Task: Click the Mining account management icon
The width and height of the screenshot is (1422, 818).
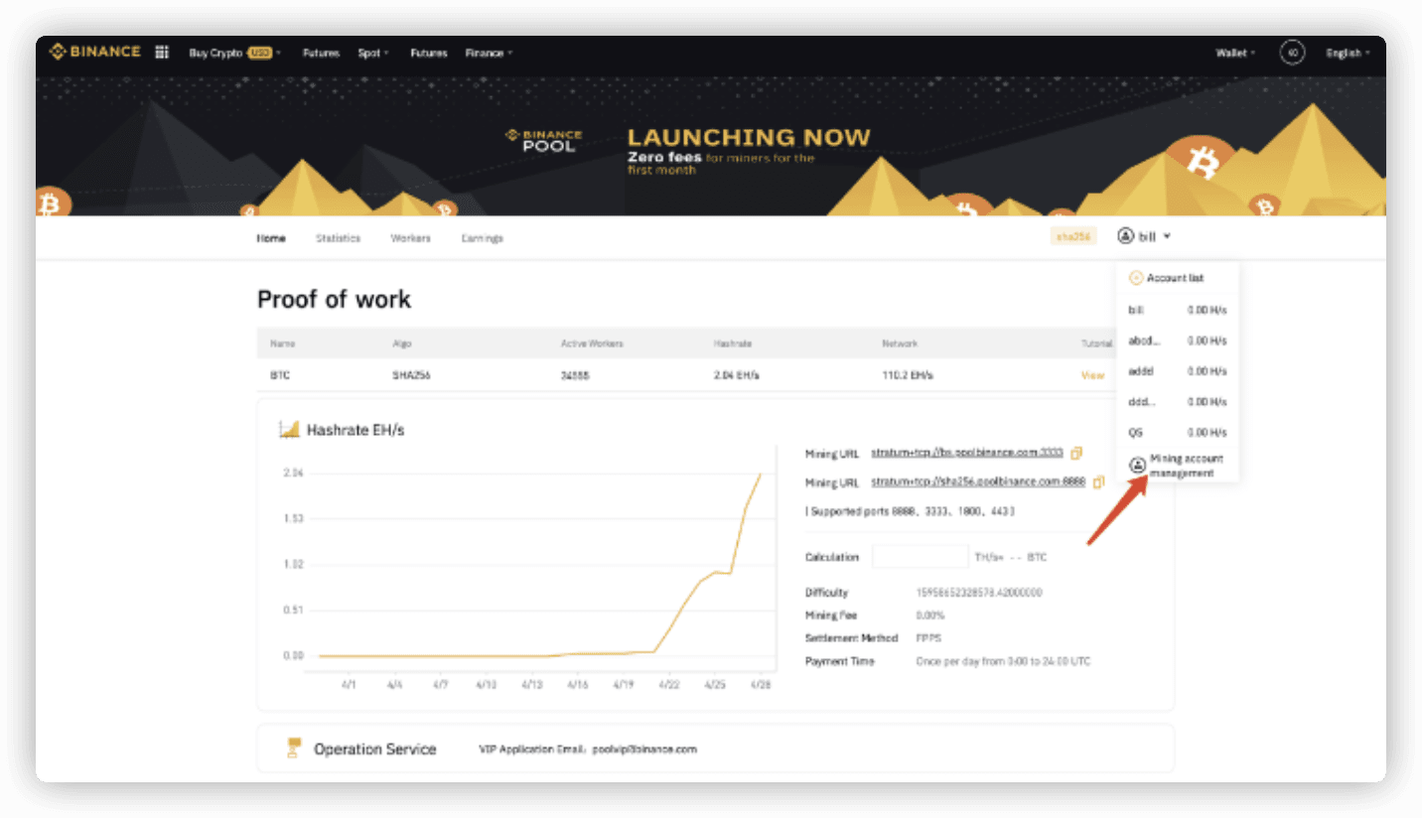Action: 1138,466
